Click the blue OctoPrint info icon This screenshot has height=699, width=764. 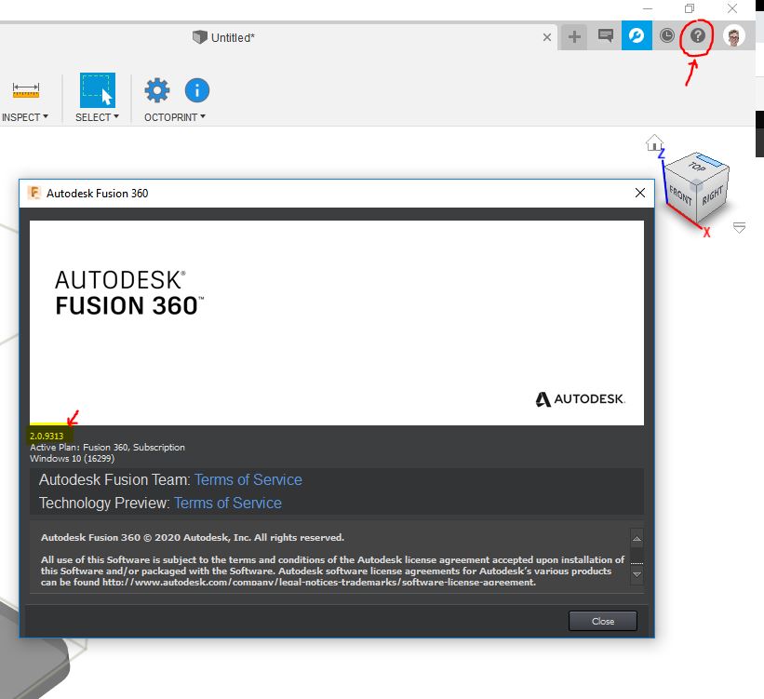(197, 90)
